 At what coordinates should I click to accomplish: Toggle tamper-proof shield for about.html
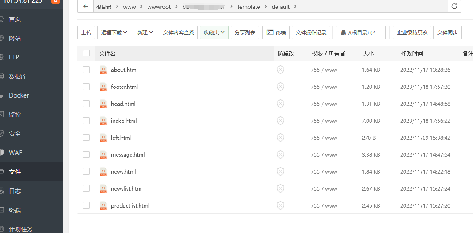281,70
